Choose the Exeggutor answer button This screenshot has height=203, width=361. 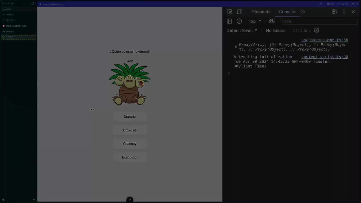(x=130, y=157)
